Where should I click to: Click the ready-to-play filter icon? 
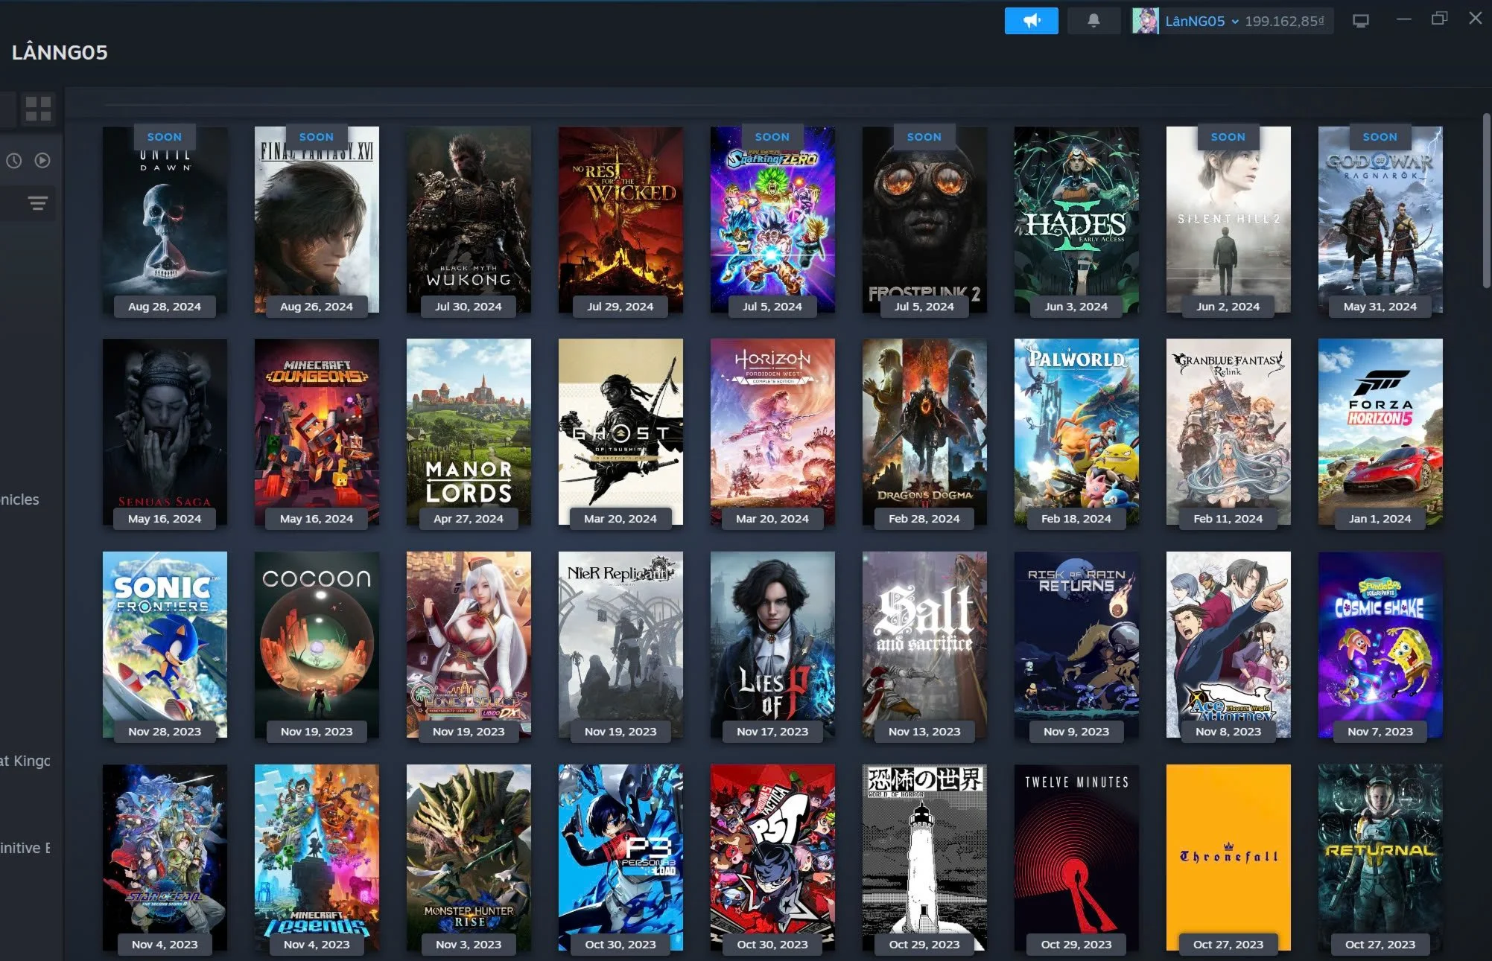(42, 160)
